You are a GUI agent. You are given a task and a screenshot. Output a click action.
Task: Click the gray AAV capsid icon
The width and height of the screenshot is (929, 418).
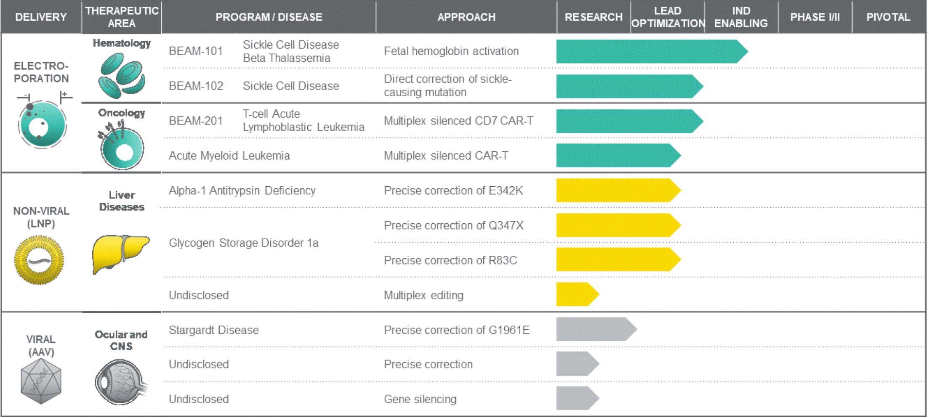41,382
